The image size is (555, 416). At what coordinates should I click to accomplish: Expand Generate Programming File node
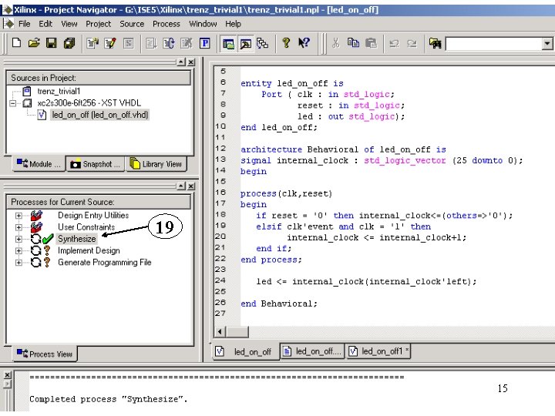point(18,262)
